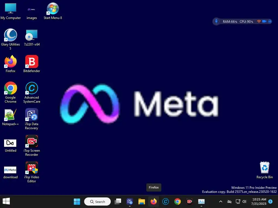
Task: Launch Start Menu 8 shortcut
Action: [x=53, y=11]
